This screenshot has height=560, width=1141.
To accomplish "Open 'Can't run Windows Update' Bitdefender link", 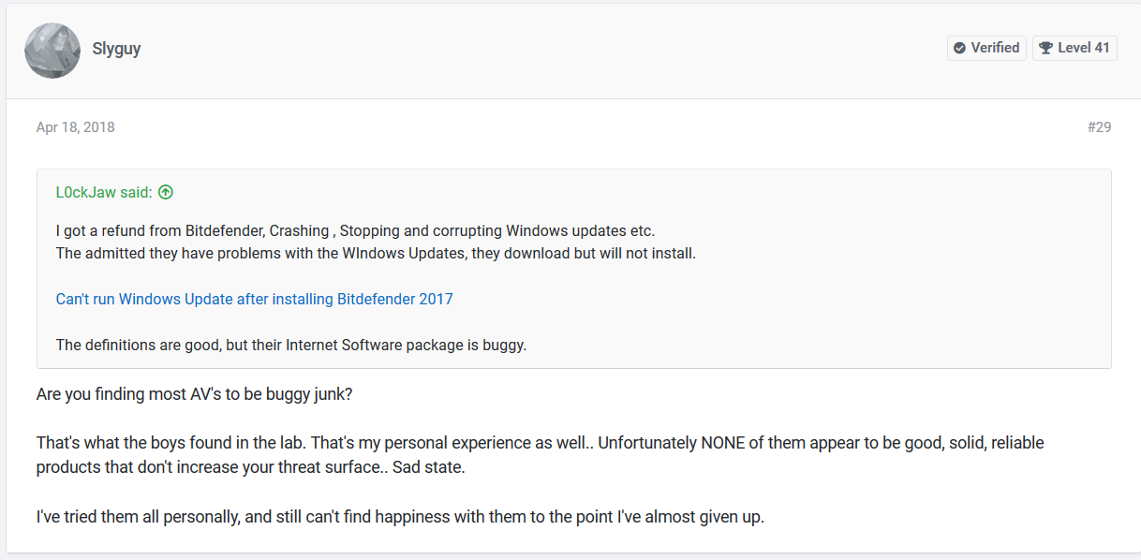I will coord(254,300).
